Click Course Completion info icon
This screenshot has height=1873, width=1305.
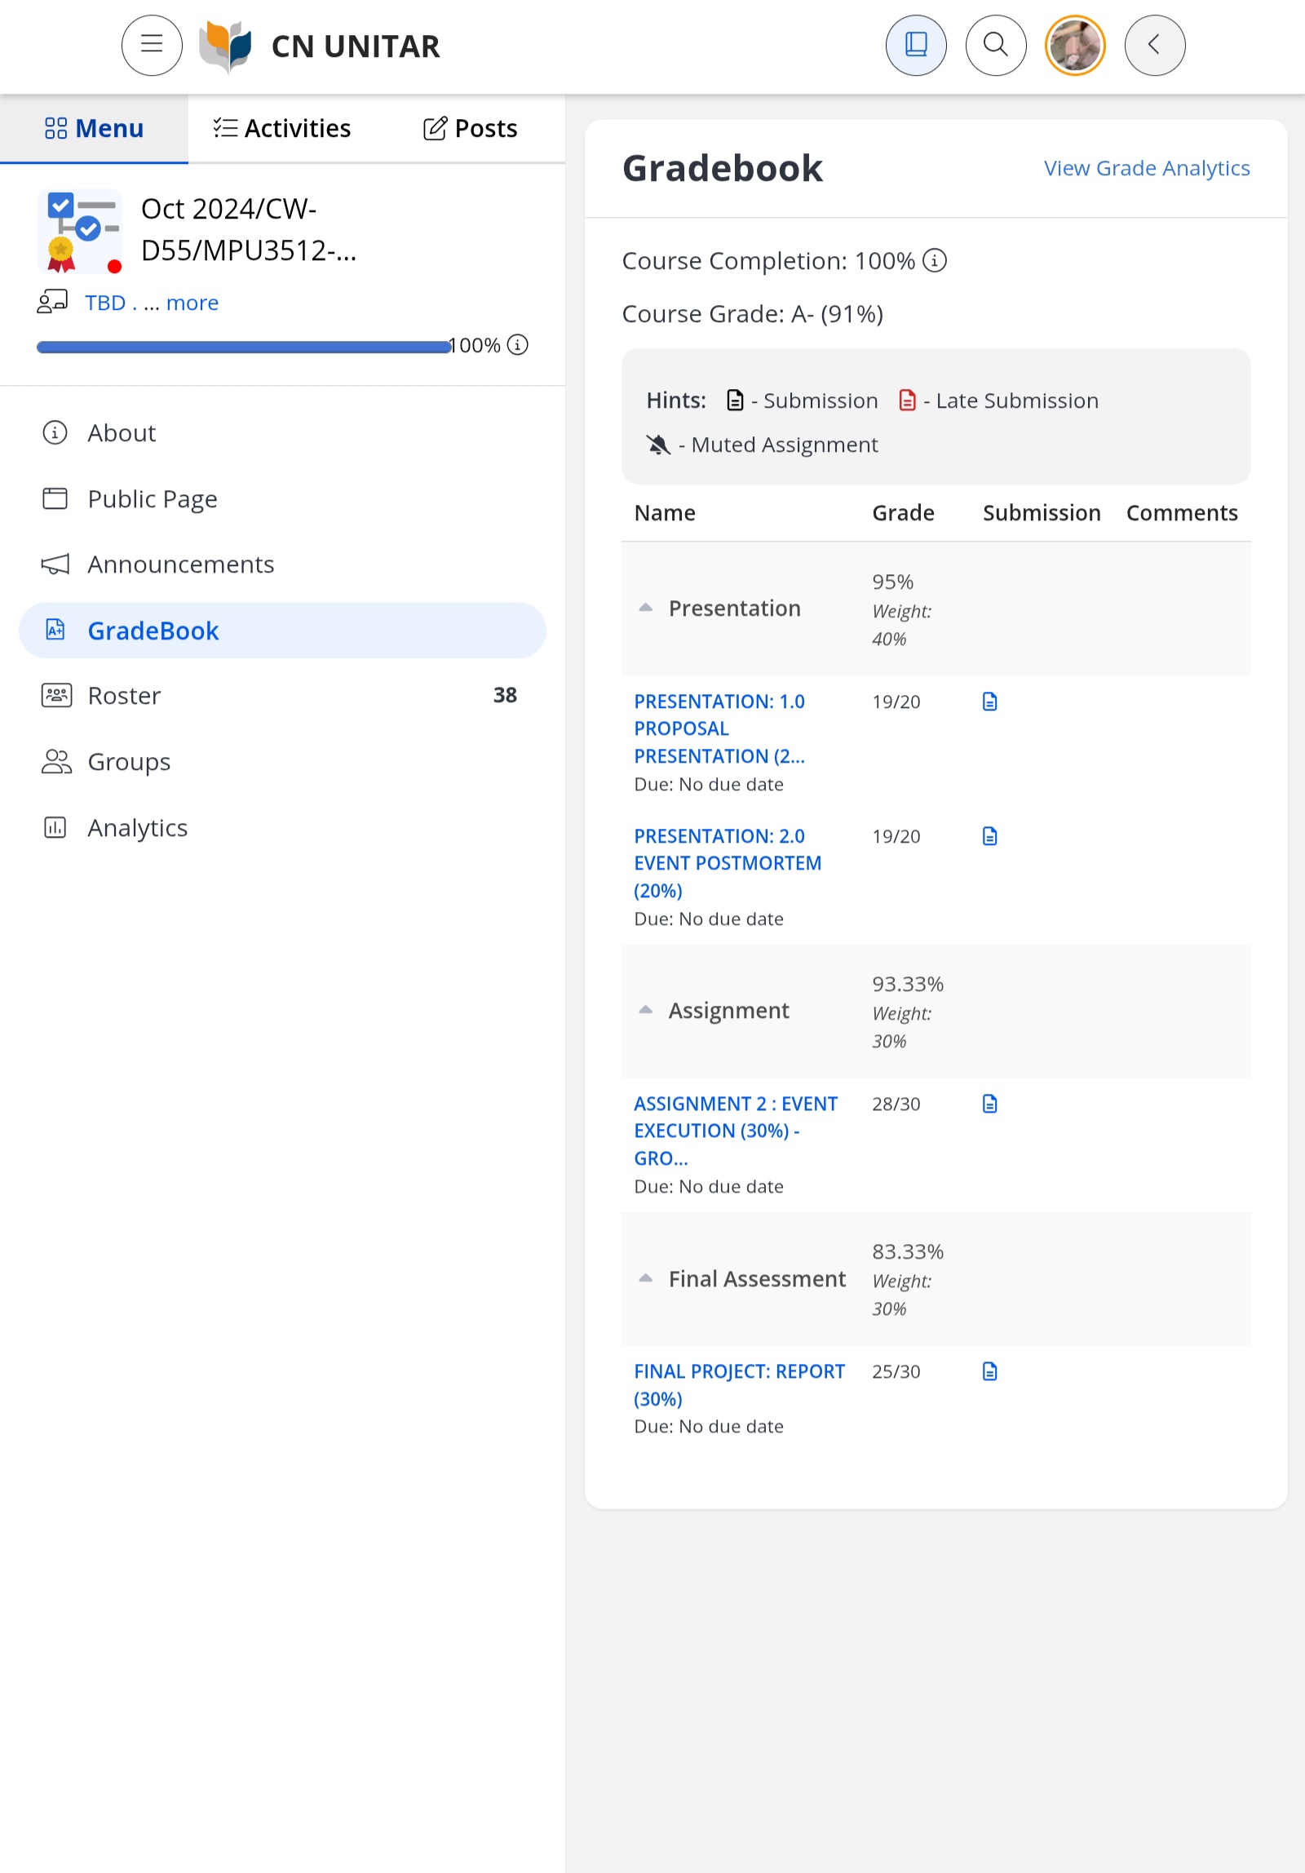click(x=935, y=261)
